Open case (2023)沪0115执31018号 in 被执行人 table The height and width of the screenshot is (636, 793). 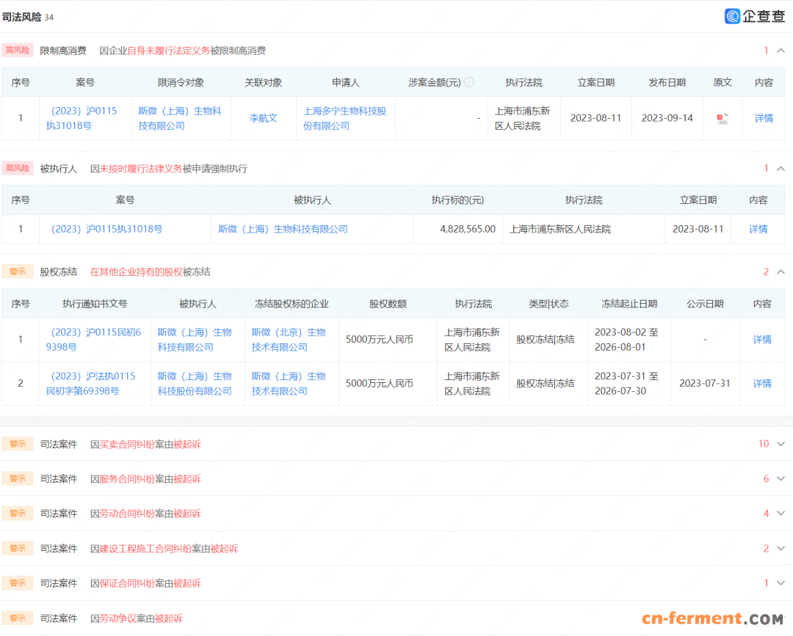coord(106,230)
